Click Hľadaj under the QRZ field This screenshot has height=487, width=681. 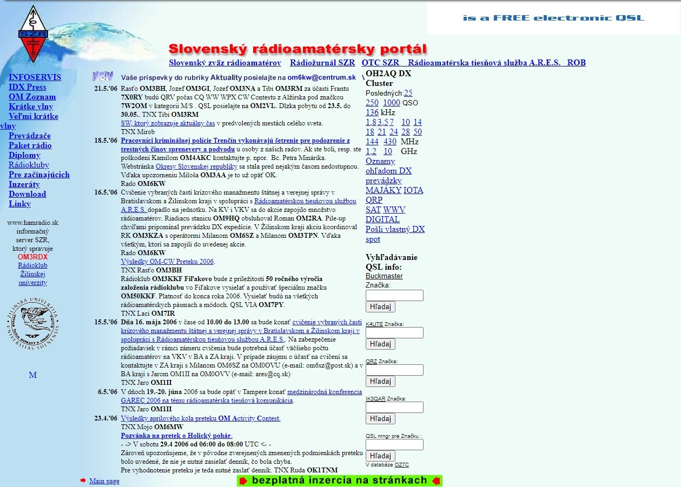click(x=380, y=382)
